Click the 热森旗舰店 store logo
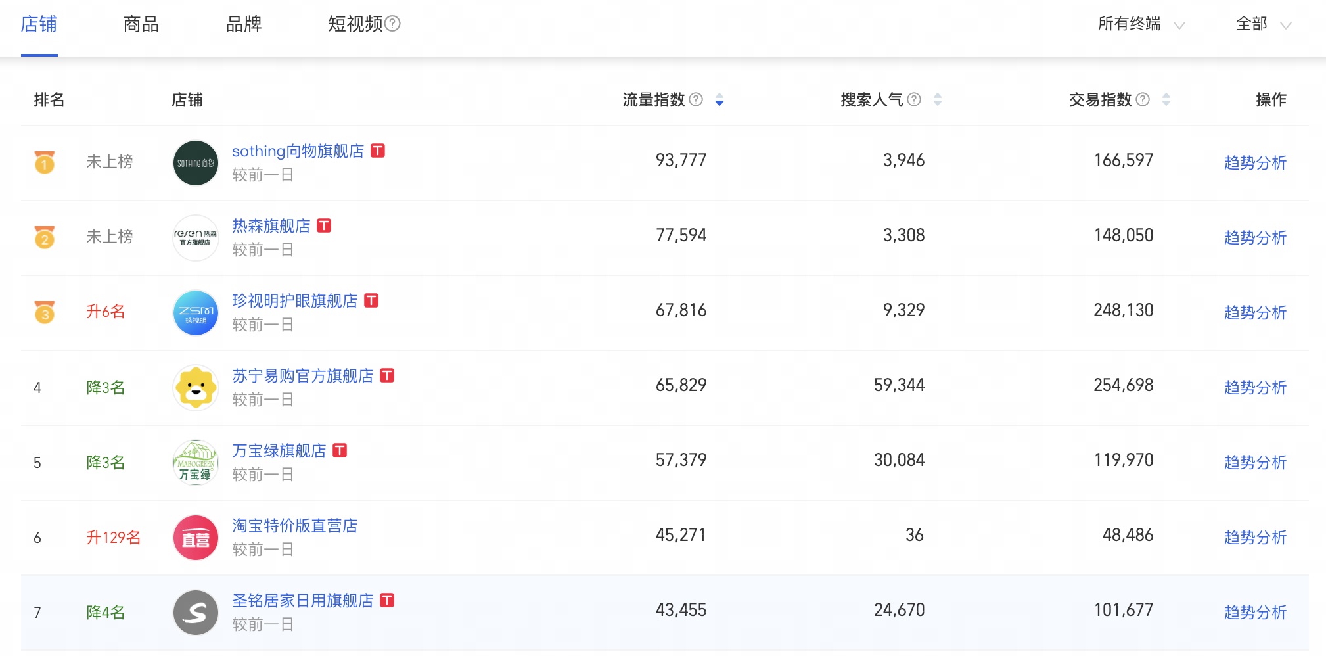Screen dimensions: 1326x656 pyautogui.click(x=196, y=238)
